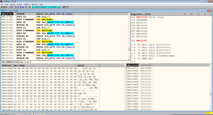Viewport: 213px width, 115px height.
Task: Open the Debug menu
Action: point(13,5)
